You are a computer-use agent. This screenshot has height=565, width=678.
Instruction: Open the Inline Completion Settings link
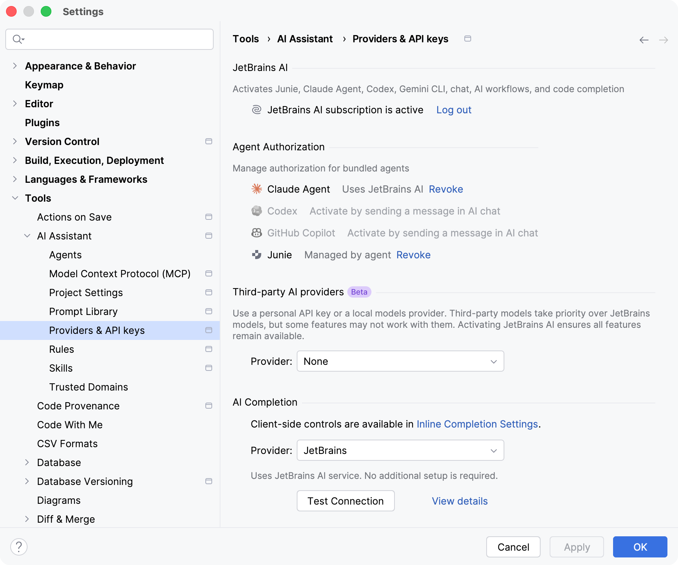[x=477, y=424]
